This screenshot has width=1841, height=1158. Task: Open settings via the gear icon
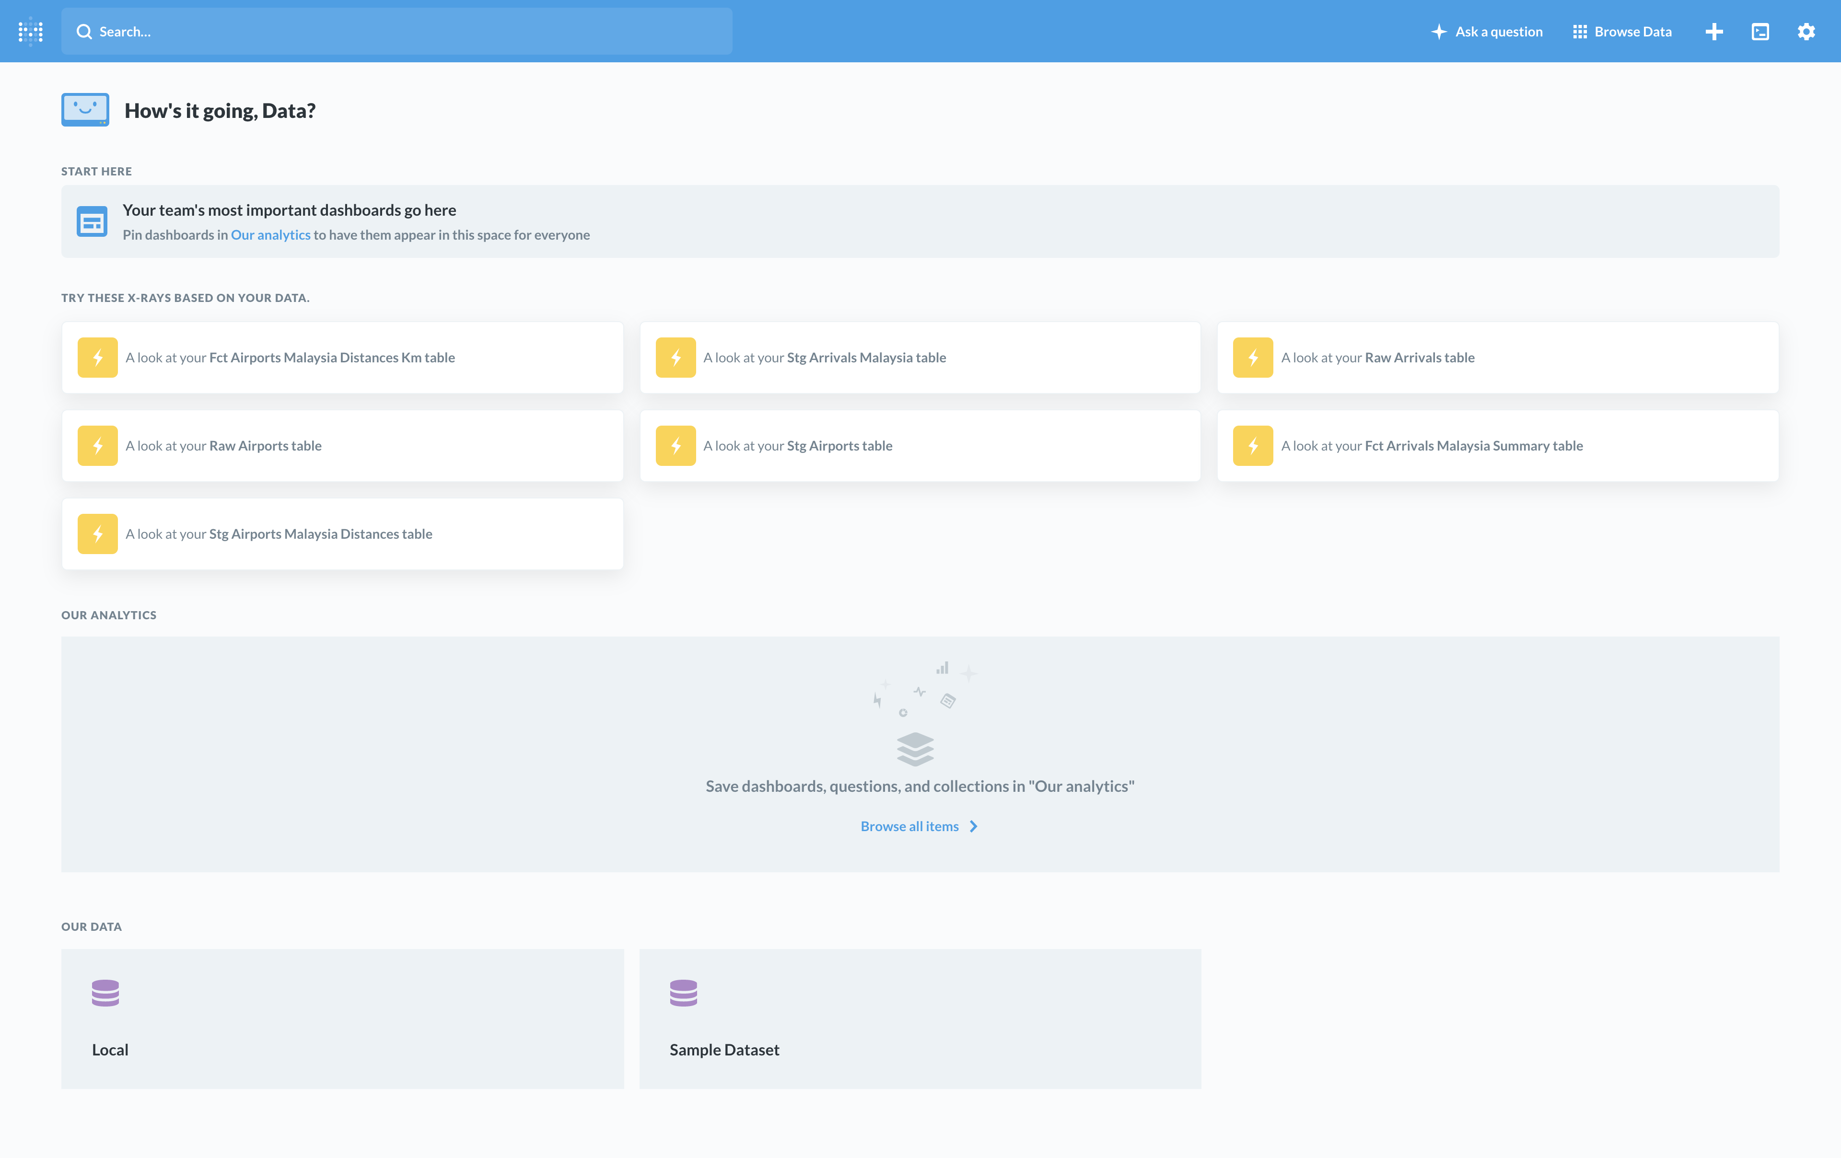coord(1806,31)
